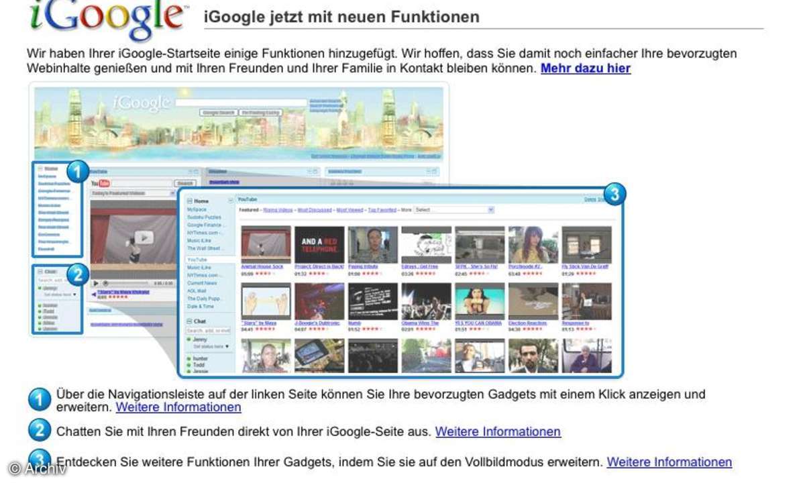Collapse the Home section in enlarged sidebar

[x=189, y=201]
